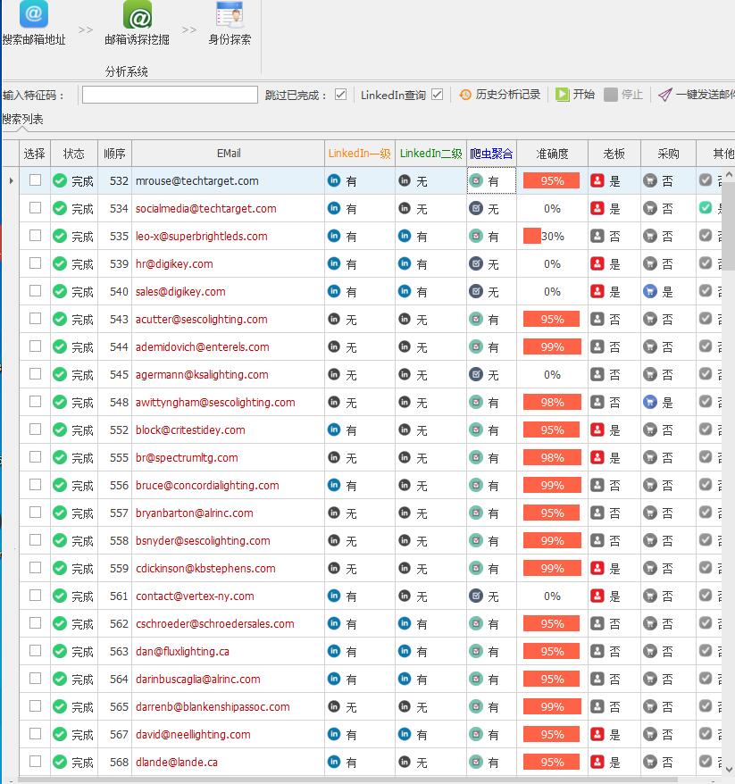Open the 邮箱诱探挖掘 green mail icon
The width and height of the screenshot is (735, 784).
[x=137, y=14]
